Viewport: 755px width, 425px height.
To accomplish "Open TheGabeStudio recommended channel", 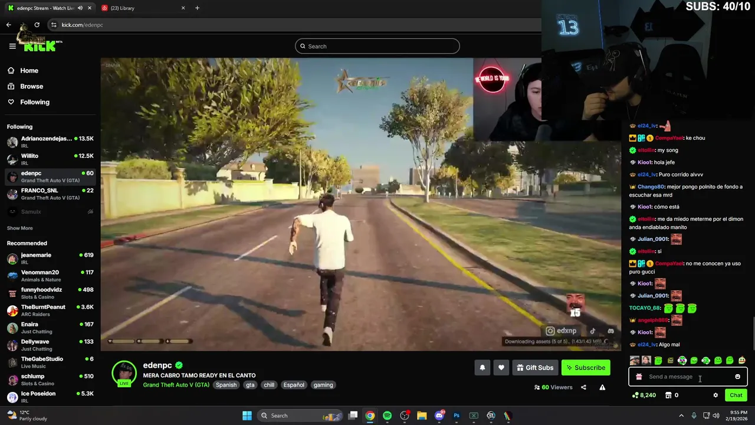I will 50,362.
